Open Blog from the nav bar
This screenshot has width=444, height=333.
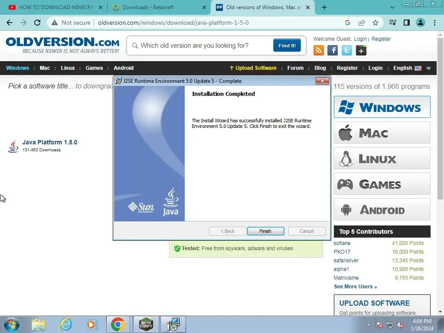click(320, 68)
